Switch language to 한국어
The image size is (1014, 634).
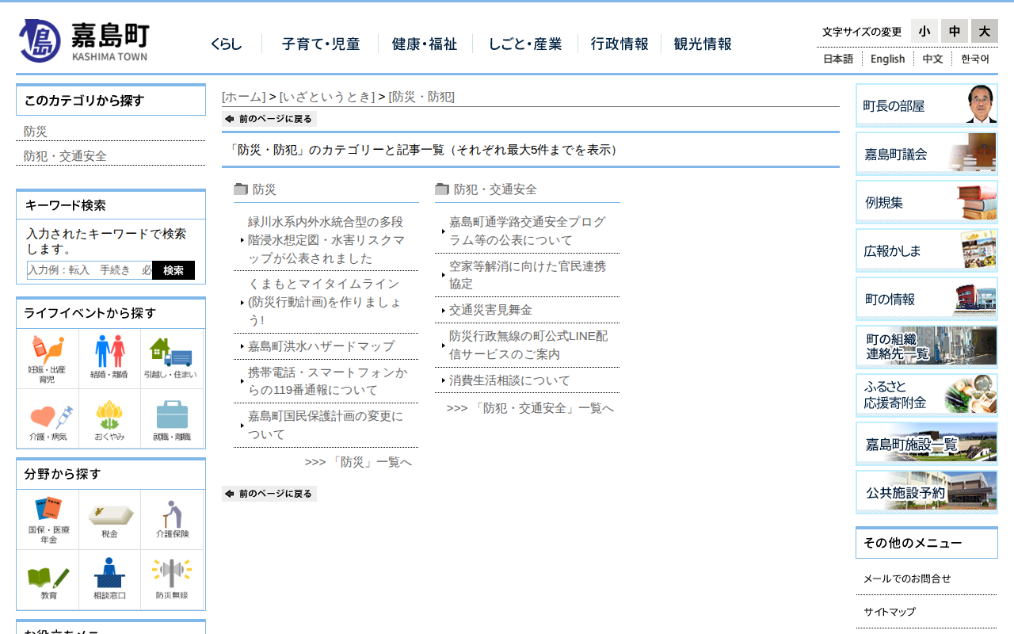click(975, 59)
